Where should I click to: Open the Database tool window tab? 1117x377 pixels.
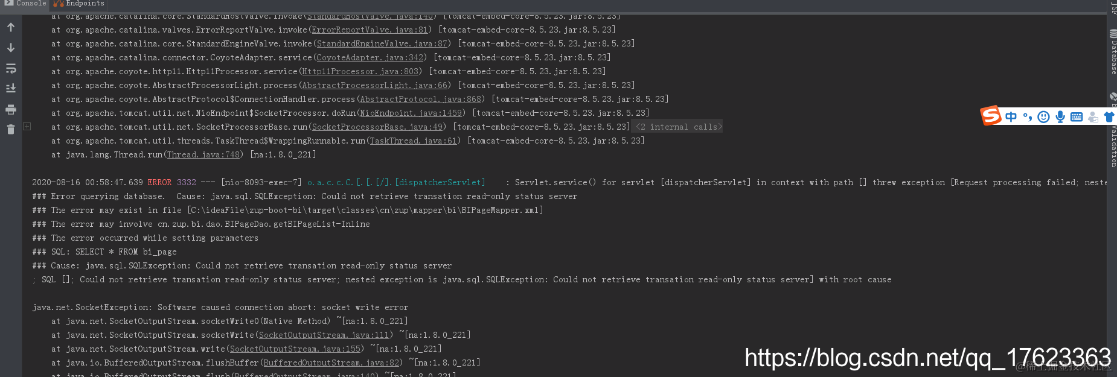click(1113, 52)
